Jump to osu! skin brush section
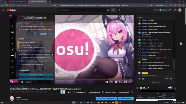Screen dimensions: 186x104 [12, 49]
